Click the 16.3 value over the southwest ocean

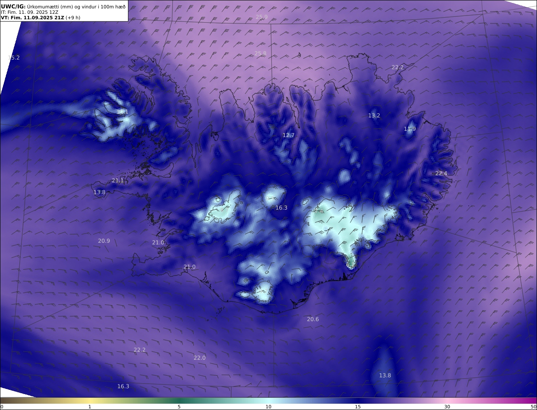coord(123,387)
